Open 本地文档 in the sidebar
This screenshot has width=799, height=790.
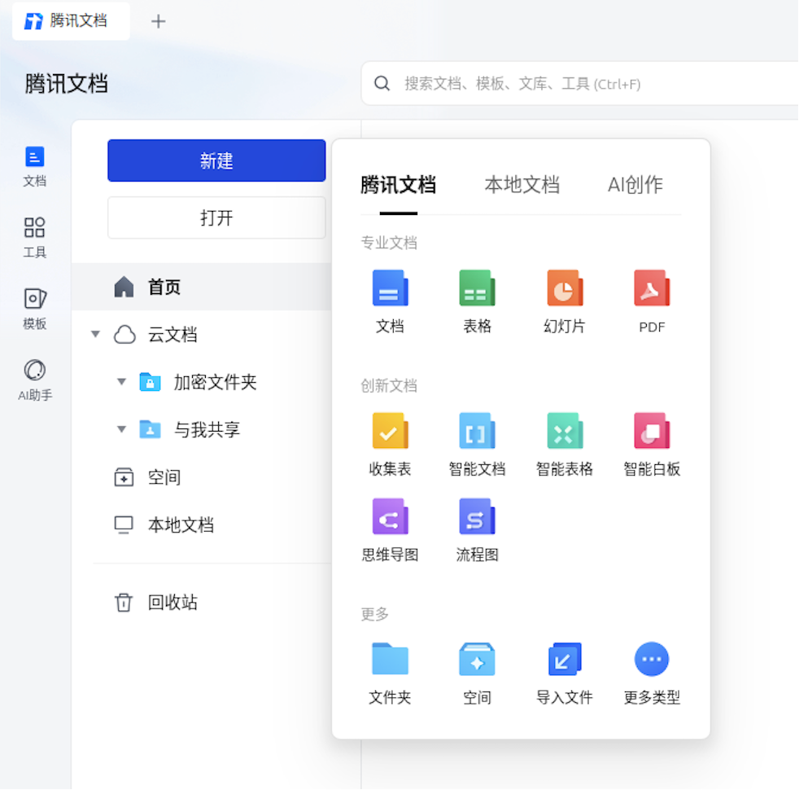click(x=181, y=524)
